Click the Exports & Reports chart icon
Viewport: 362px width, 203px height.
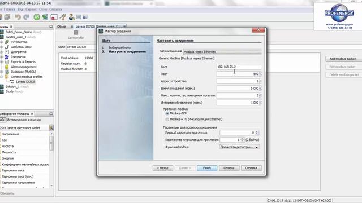[x=7, y=61]
